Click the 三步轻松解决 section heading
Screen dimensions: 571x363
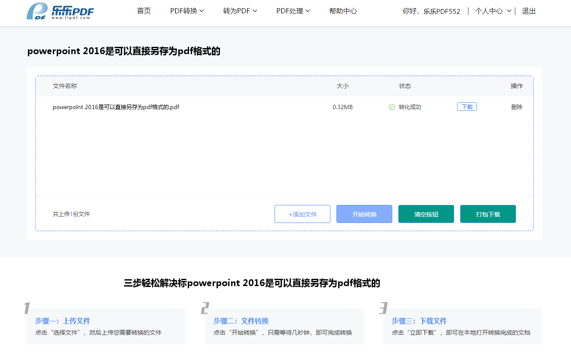point(252,283)
